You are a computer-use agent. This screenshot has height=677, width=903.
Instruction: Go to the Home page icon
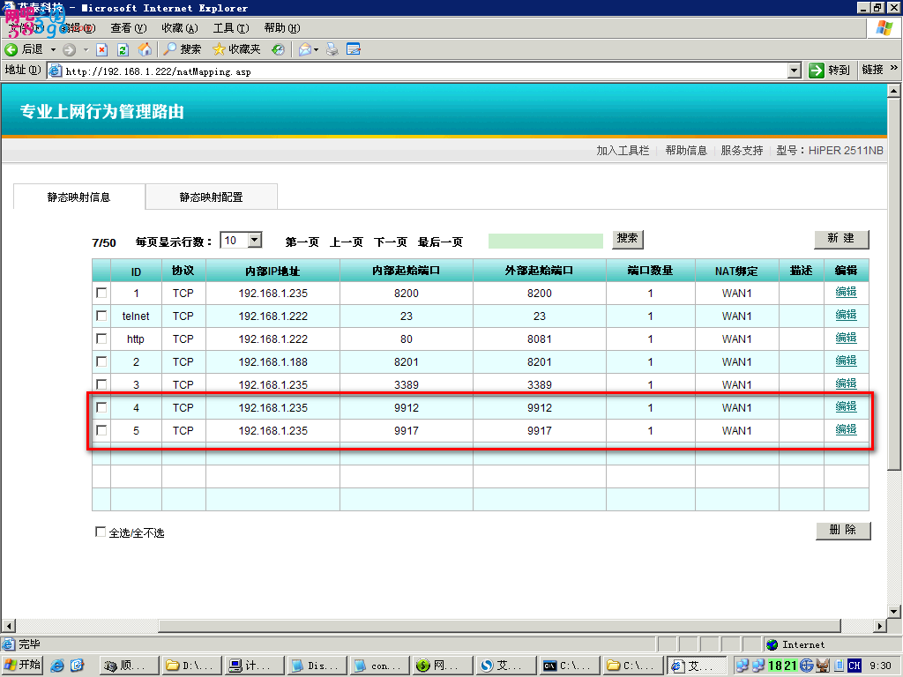(145, 49)
